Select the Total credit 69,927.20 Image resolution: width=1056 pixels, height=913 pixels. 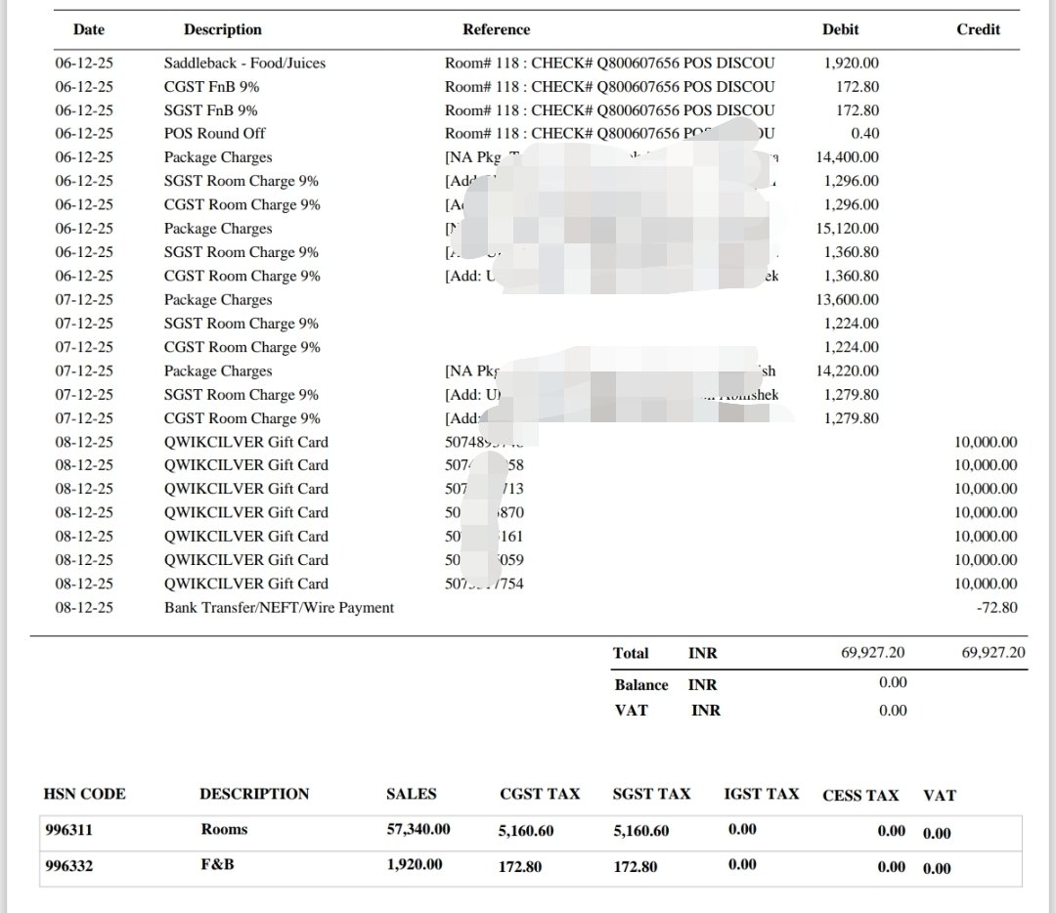[x=993, y=652]
